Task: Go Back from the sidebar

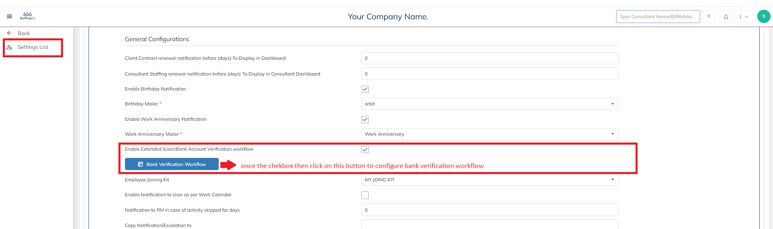Action: [23, 33]
